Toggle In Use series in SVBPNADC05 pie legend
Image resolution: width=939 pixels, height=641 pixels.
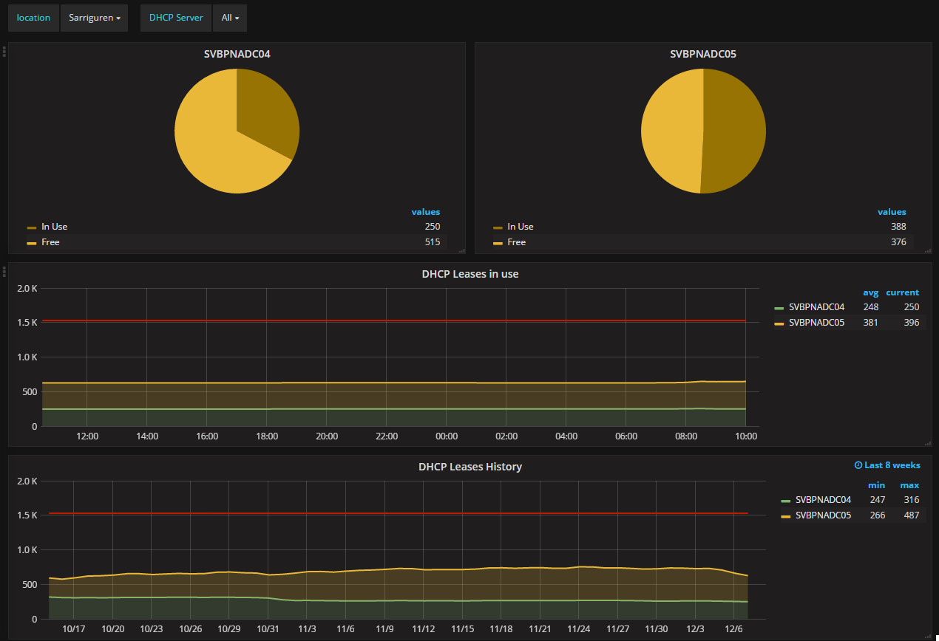click(521, 227)
